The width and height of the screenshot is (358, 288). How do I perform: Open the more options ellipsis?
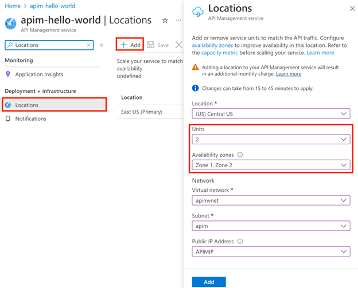click(x=178, y=21)
